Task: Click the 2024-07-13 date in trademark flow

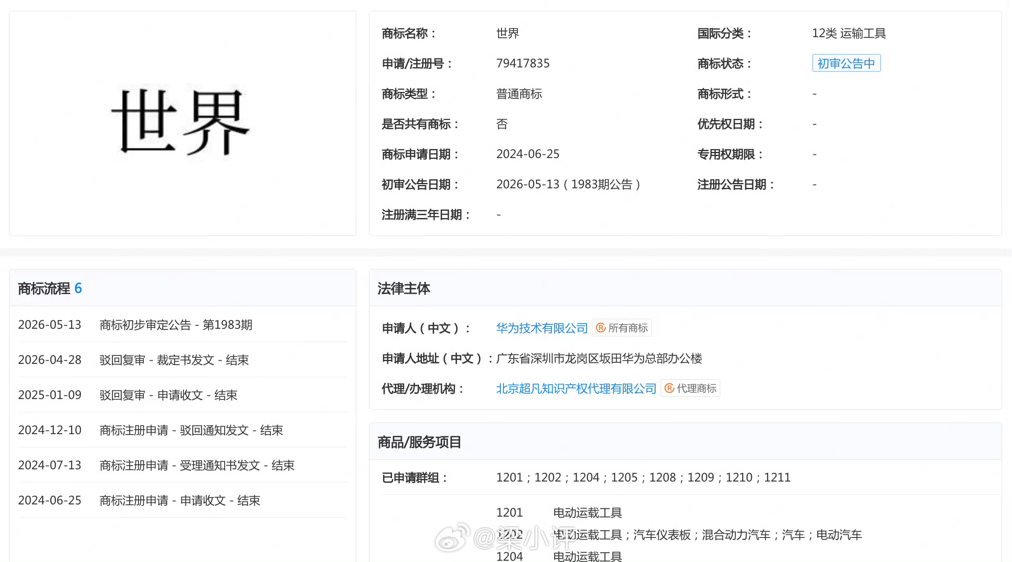Action: [x=50, y=465]
